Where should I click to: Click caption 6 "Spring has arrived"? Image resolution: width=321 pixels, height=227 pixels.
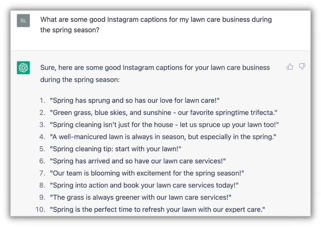(138, 161)
